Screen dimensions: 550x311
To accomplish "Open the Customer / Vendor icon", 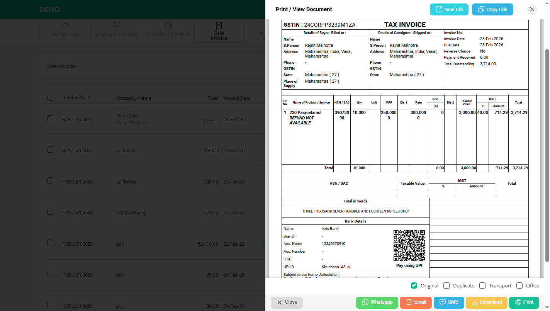I will tap(116, 26).
